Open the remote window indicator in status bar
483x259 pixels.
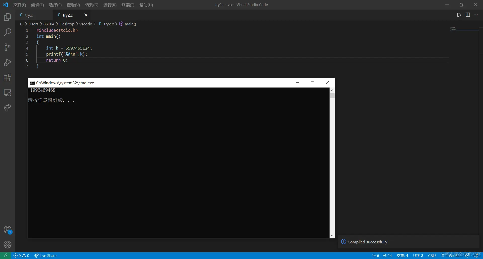click(x=5, y=255)
